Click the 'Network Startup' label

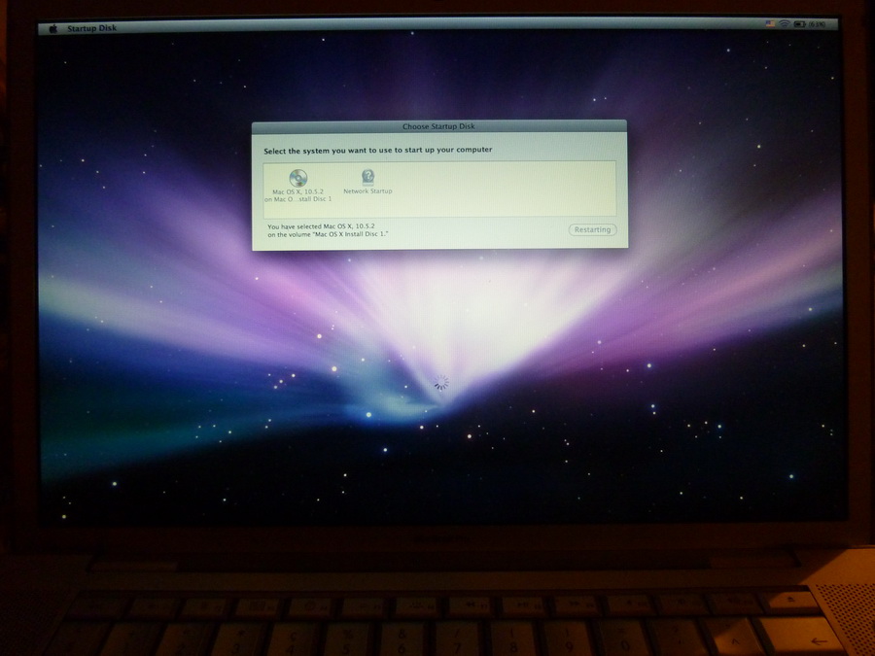(x=367, y=191)
